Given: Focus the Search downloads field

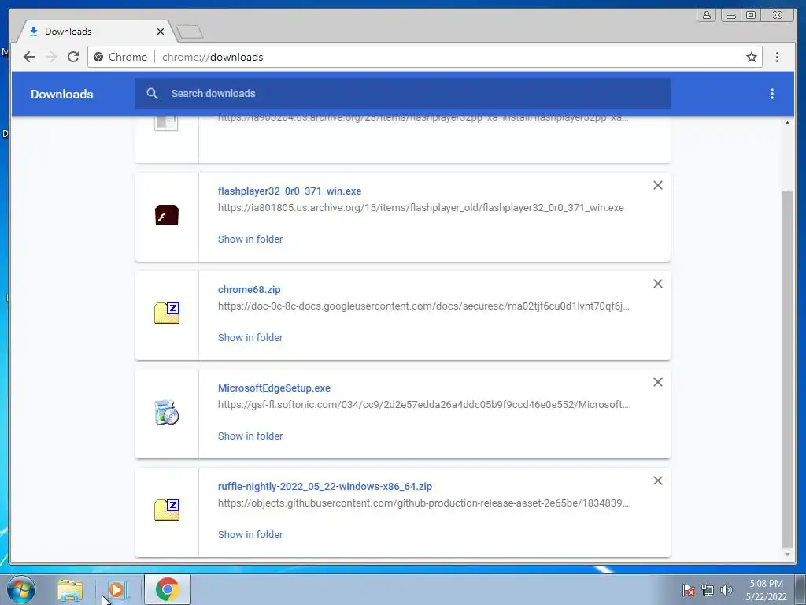Looking at the screenshot, I should coord(403,94).
